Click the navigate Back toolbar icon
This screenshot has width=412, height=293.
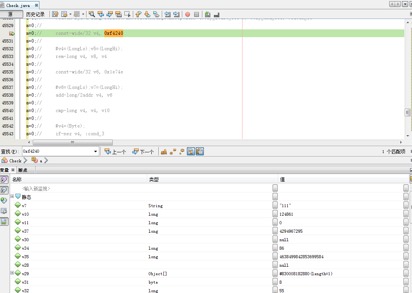pos(64,14)
